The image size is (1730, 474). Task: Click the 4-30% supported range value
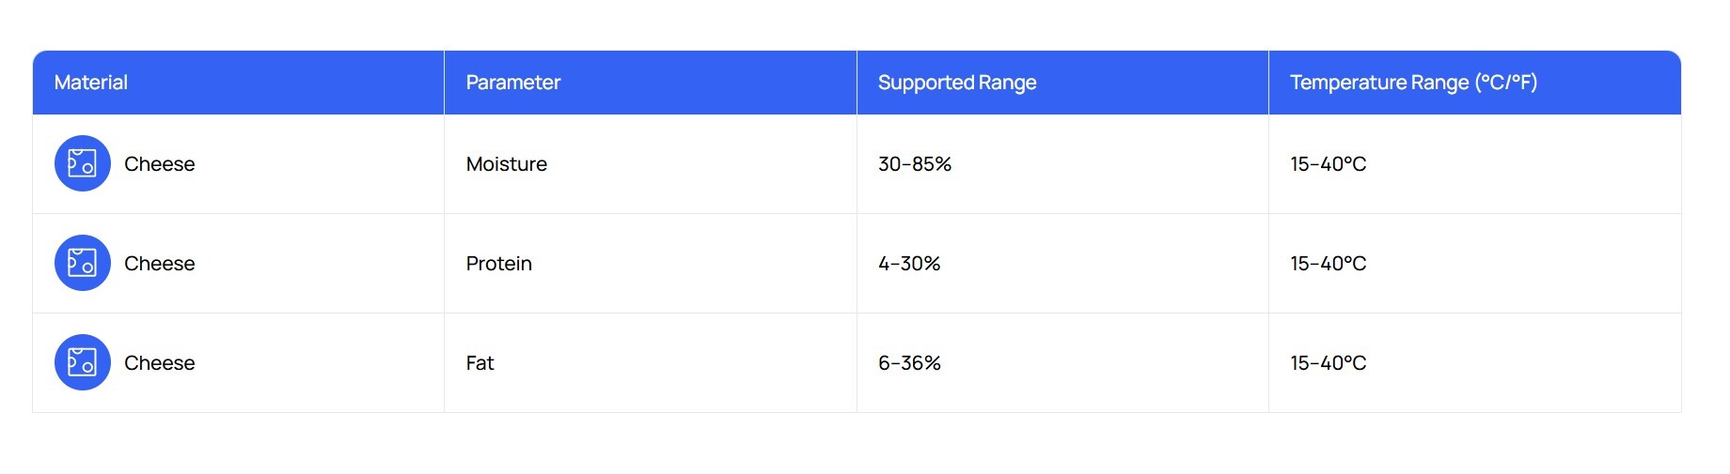coord(909,264)
